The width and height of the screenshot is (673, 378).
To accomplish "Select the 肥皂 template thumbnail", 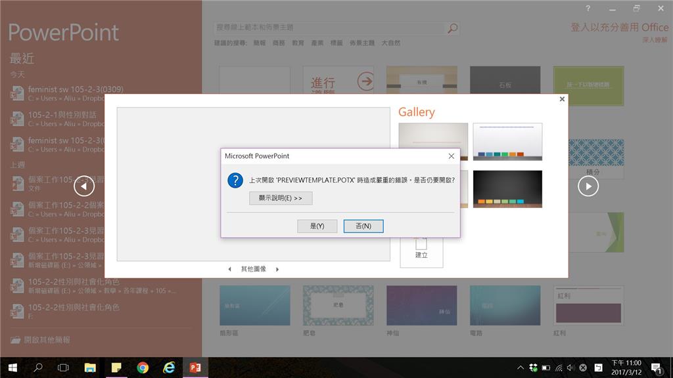I will (x=338, y=306).
